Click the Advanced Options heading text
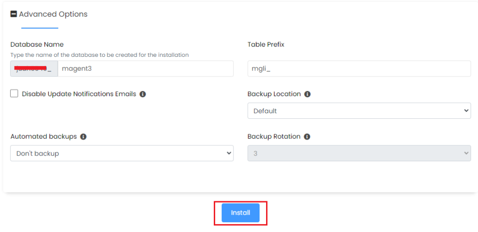 [x=53, y=14]
